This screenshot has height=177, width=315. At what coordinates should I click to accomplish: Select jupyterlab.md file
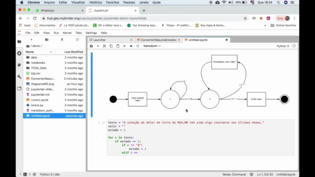click(54, 94)
